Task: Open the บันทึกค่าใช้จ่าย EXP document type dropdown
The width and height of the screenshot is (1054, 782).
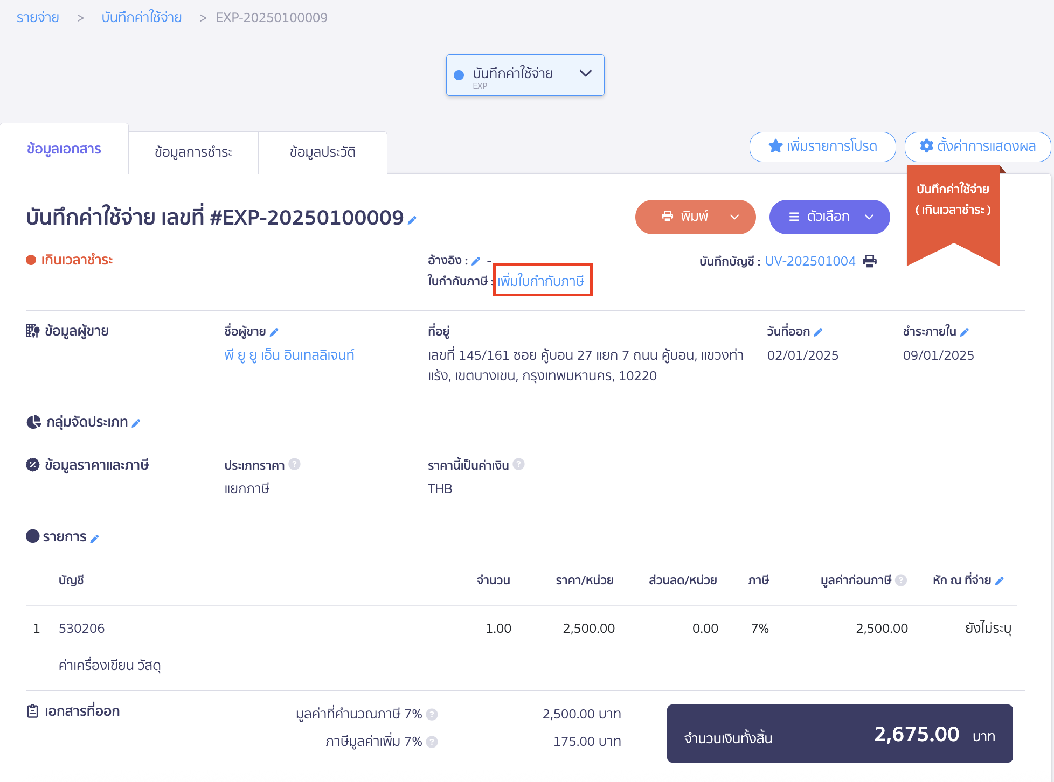Action: (525, 75)
